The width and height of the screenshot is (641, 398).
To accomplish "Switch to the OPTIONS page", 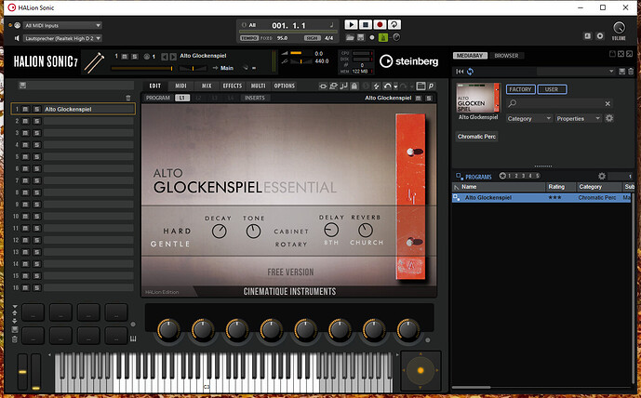I will pyautogui.click(x=285, y=86).
